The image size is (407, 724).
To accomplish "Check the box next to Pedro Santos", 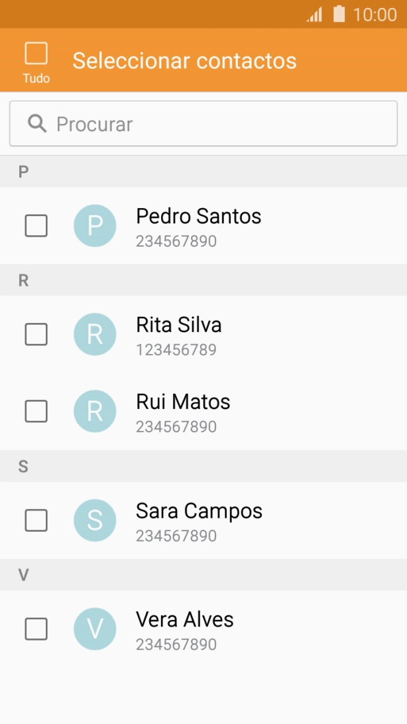I will pyautogui.click(x=35, y=225).
